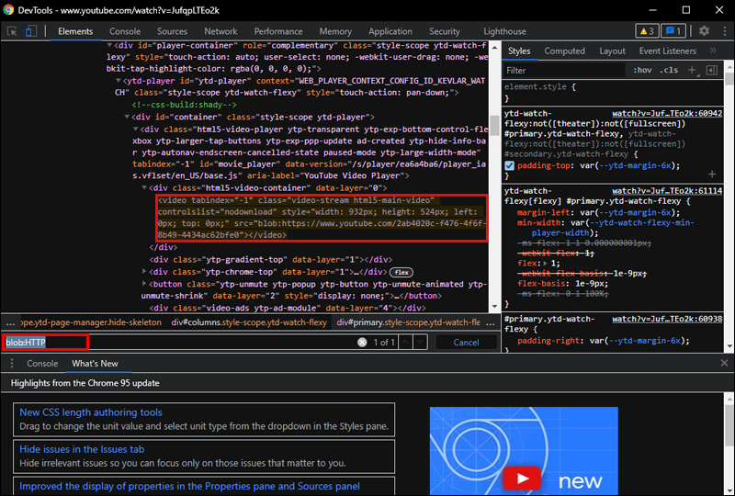Toggle the :hov element state panel

(641, 70)
